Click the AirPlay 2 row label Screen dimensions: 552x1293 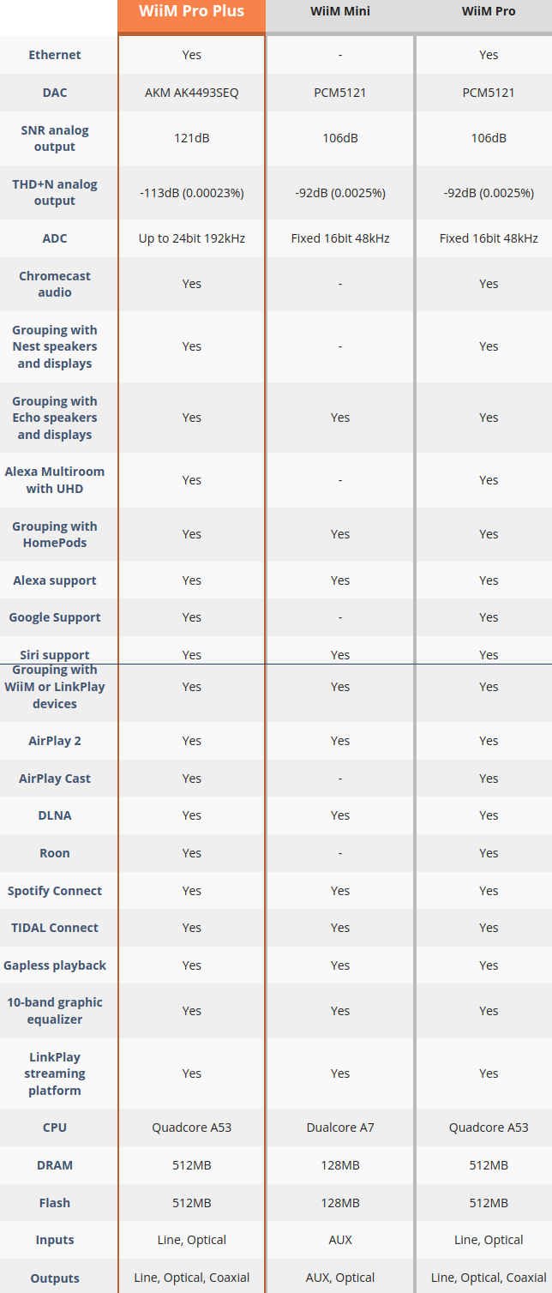55,741
